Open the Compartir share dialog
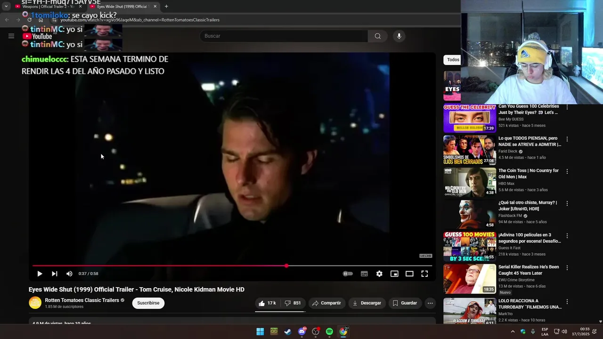The image size is (603, 339). point(326,303)
